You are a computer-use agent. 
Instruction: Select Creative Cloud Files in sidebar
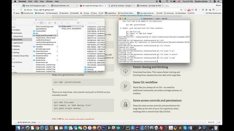(x=22, y=56)
